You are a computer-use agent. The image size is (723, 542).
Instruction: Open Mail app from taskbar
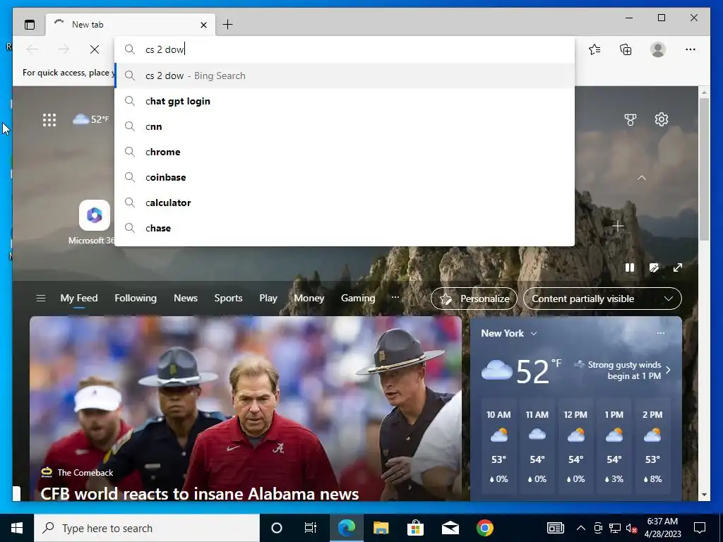(450, 528)
